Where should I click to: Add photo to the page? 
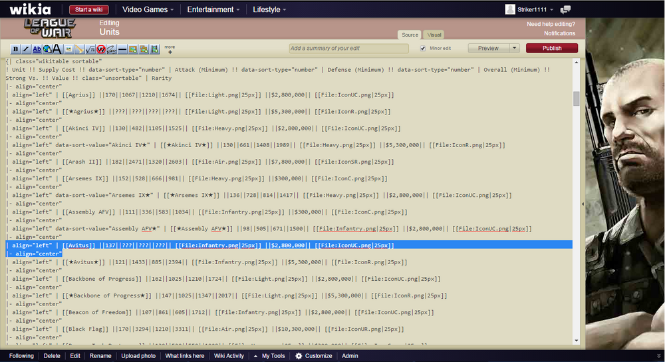coord(133,49)
